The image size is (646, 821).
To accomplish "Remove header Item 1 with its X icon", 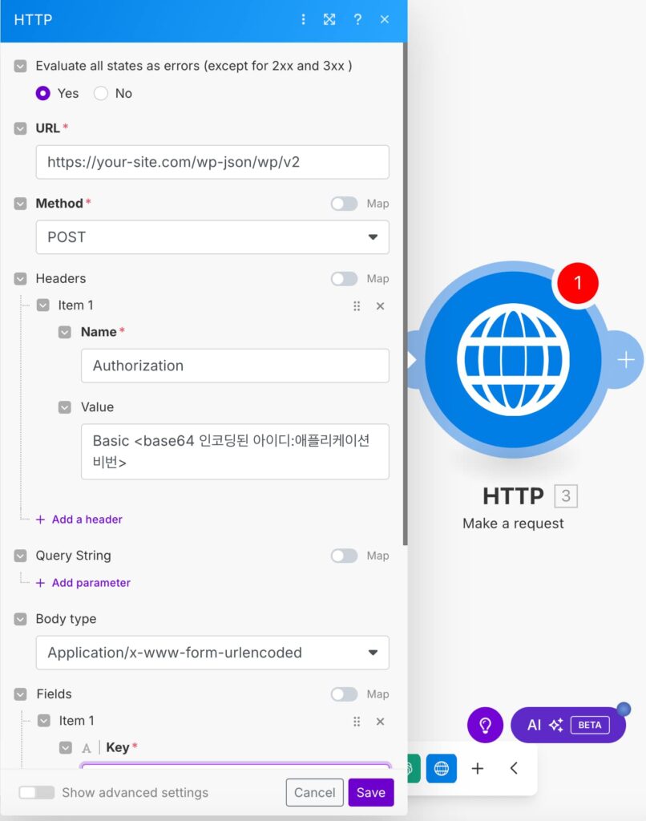I will click(381, 305).
